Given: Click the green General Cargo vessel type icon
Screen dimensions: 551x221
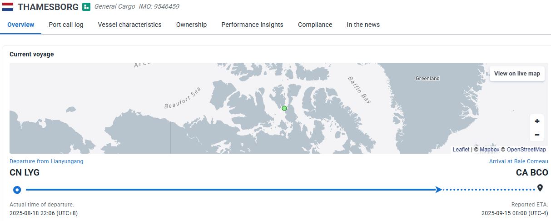Looking at the screenshot, I should coord(86,7).
